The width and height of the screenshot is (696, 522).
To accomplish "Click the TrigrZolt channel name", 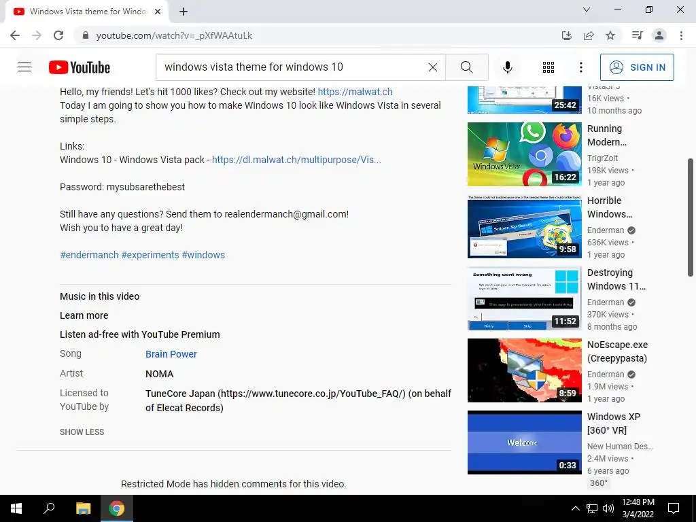I will click(602, 158).
